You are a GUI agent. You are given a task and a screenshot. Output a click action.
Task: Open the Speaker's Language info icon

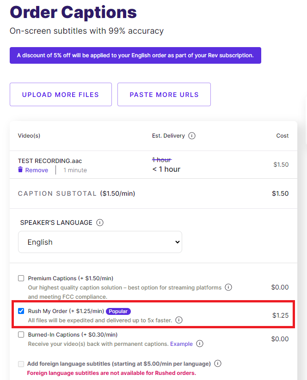(100, 223)
